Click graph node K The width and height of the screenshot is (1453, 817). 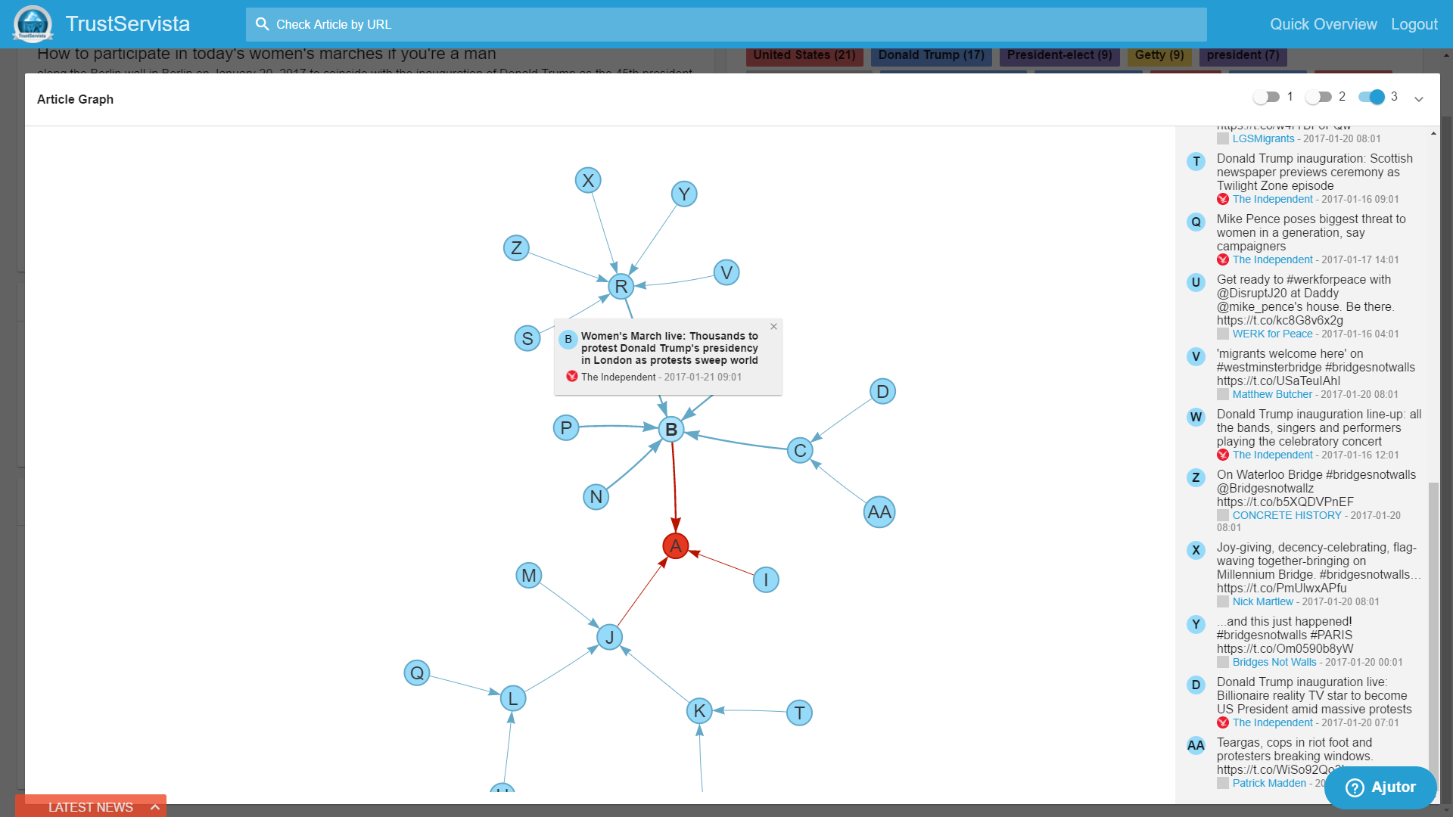coord(698,711)
